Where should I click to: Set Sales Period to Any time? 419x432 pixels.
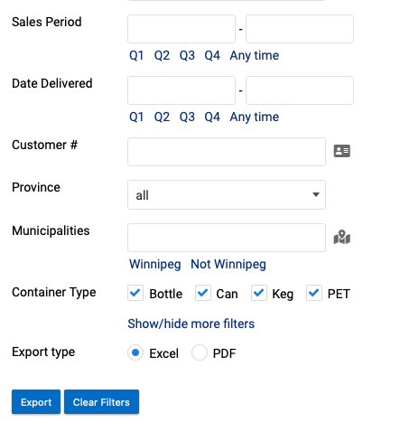click(x=255, y=55)
